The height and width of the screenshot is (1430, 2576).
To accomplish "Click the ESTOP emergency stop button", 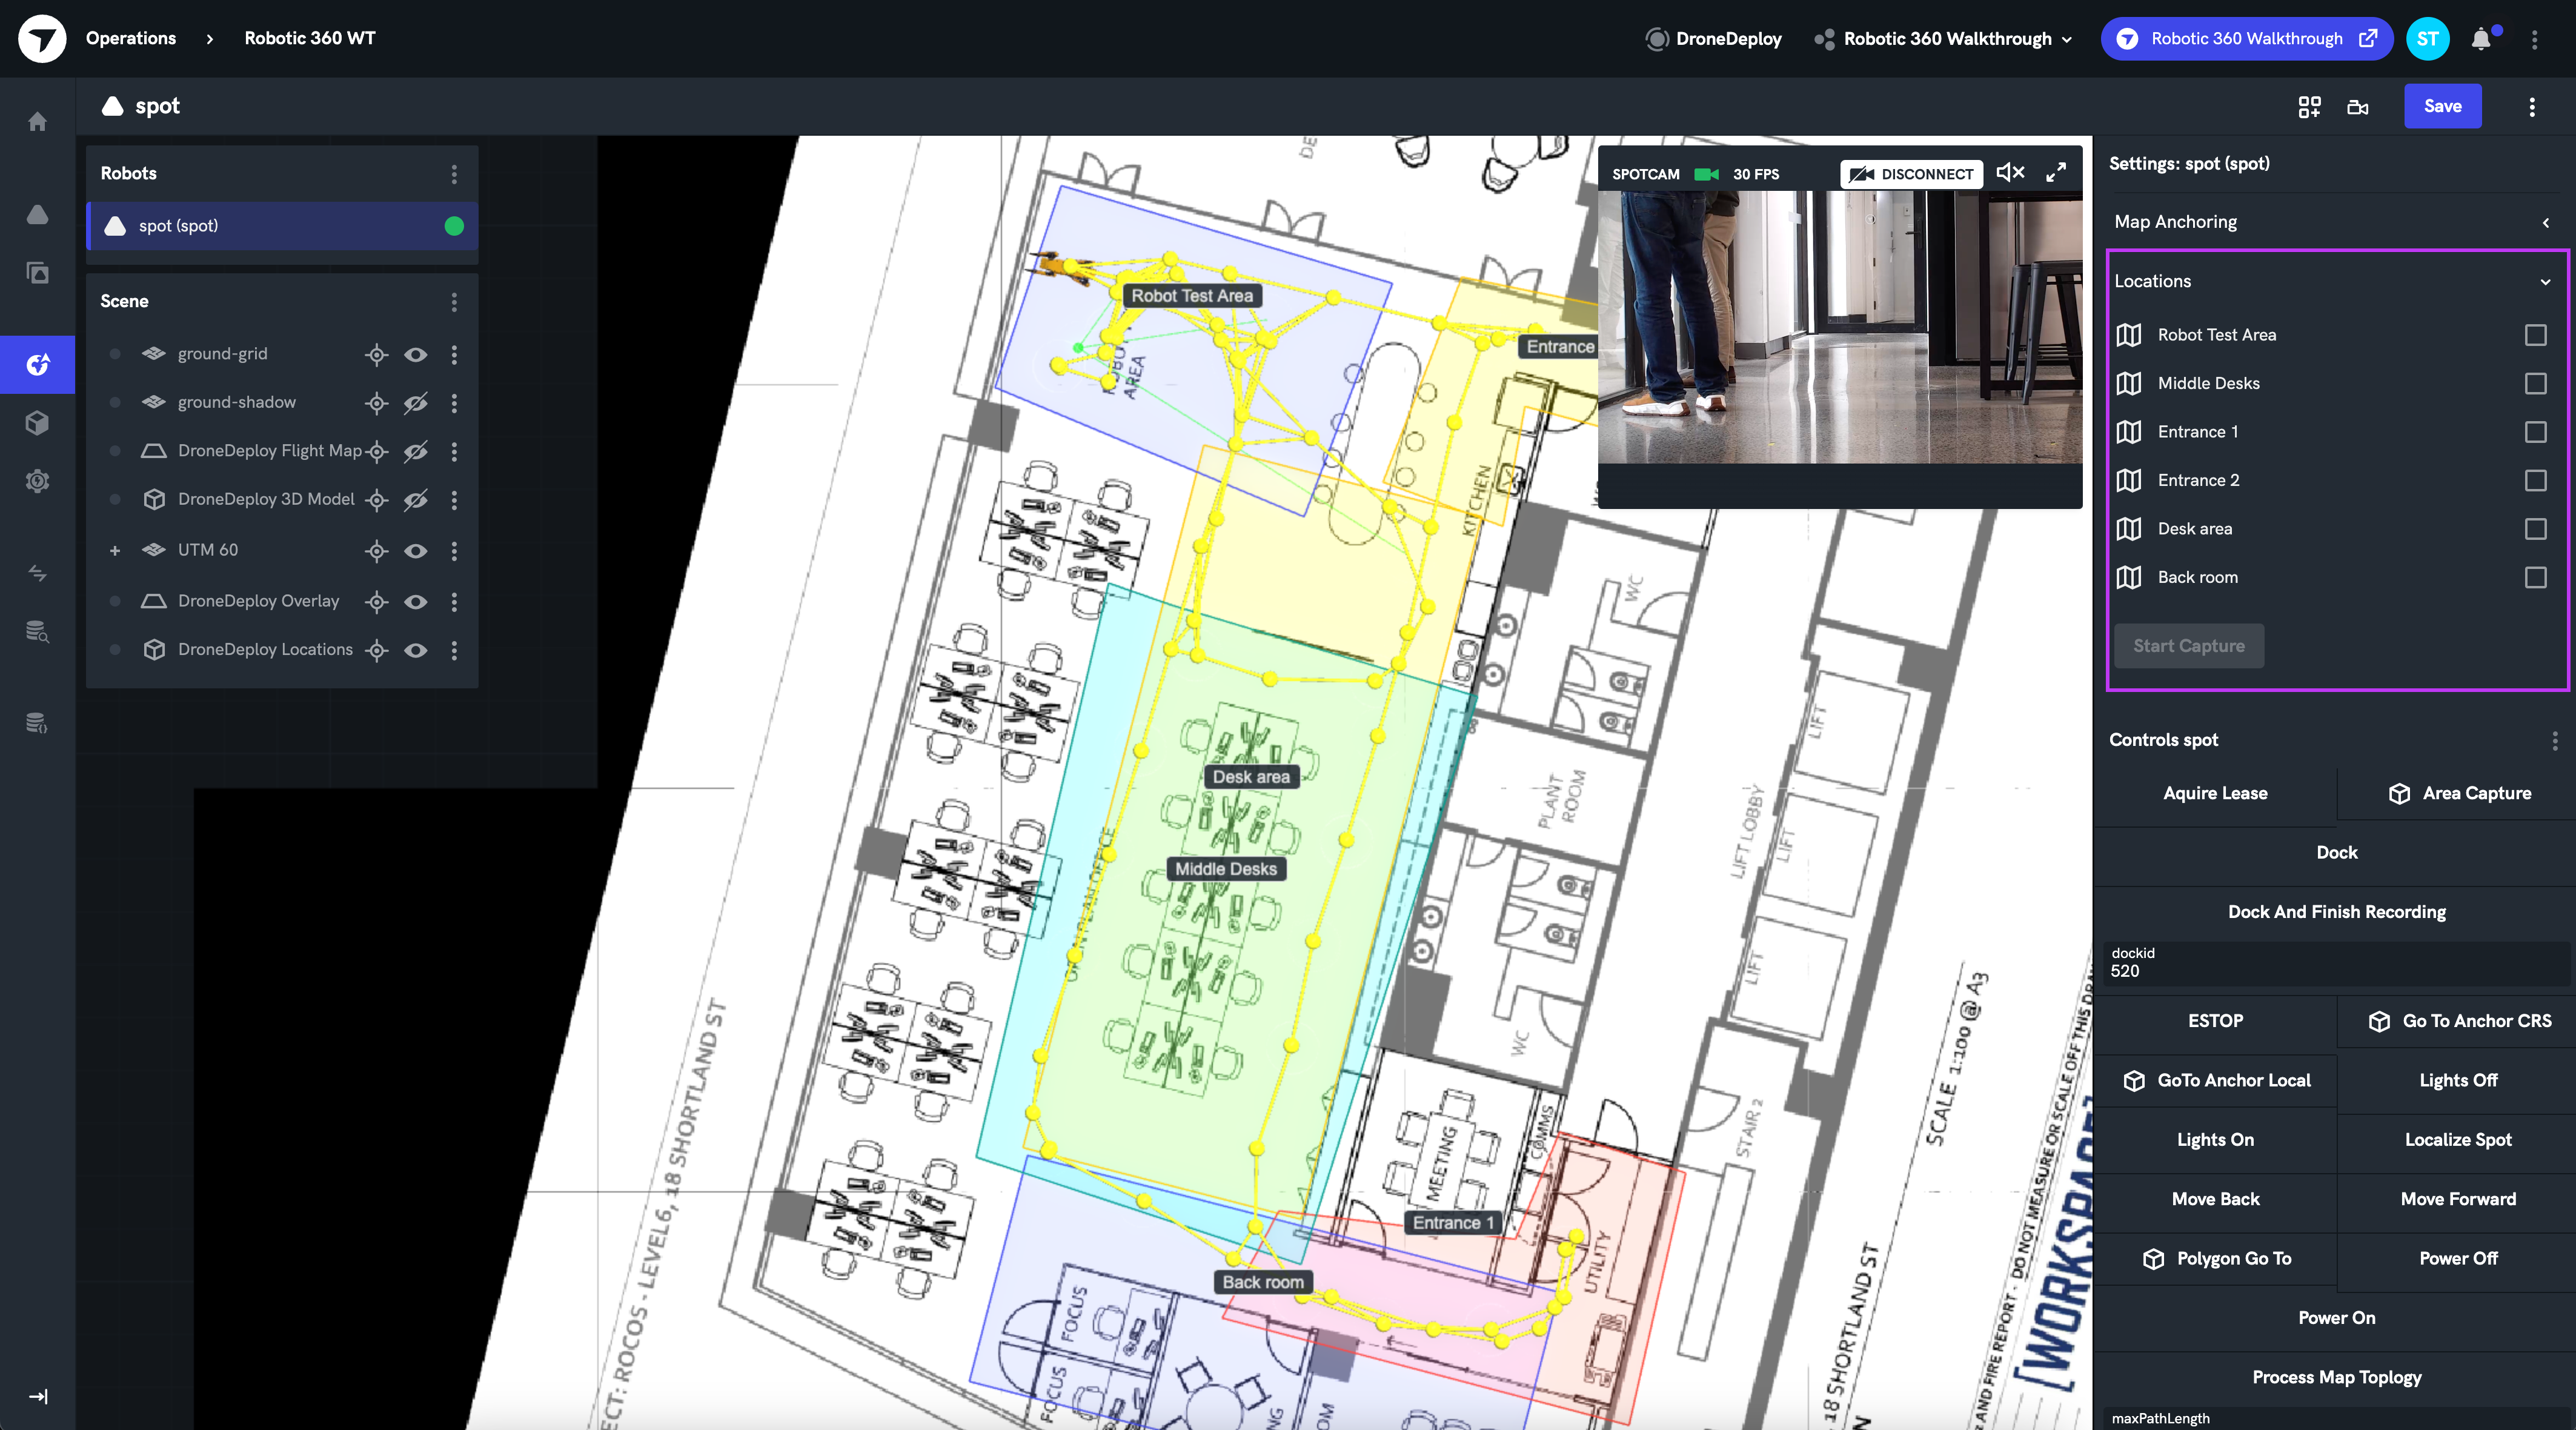I will 2213,1020.
